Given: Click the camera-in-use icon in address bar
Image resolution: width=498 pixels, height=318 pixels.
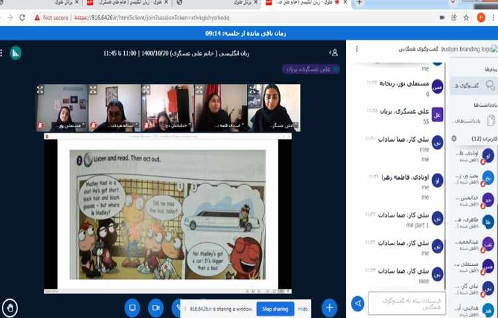Looking at the screenshot, I should [442, 18].
